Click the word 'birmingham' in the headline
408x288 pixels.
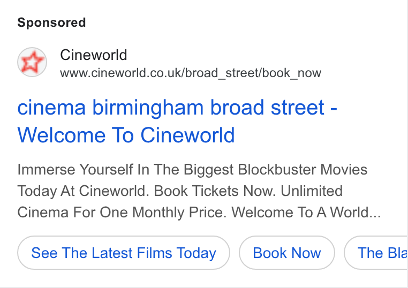(148, 108)
